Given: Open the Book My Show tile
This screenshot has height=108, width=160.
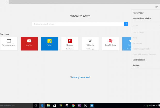Looking at the screenshot, I should pos(110,44).
